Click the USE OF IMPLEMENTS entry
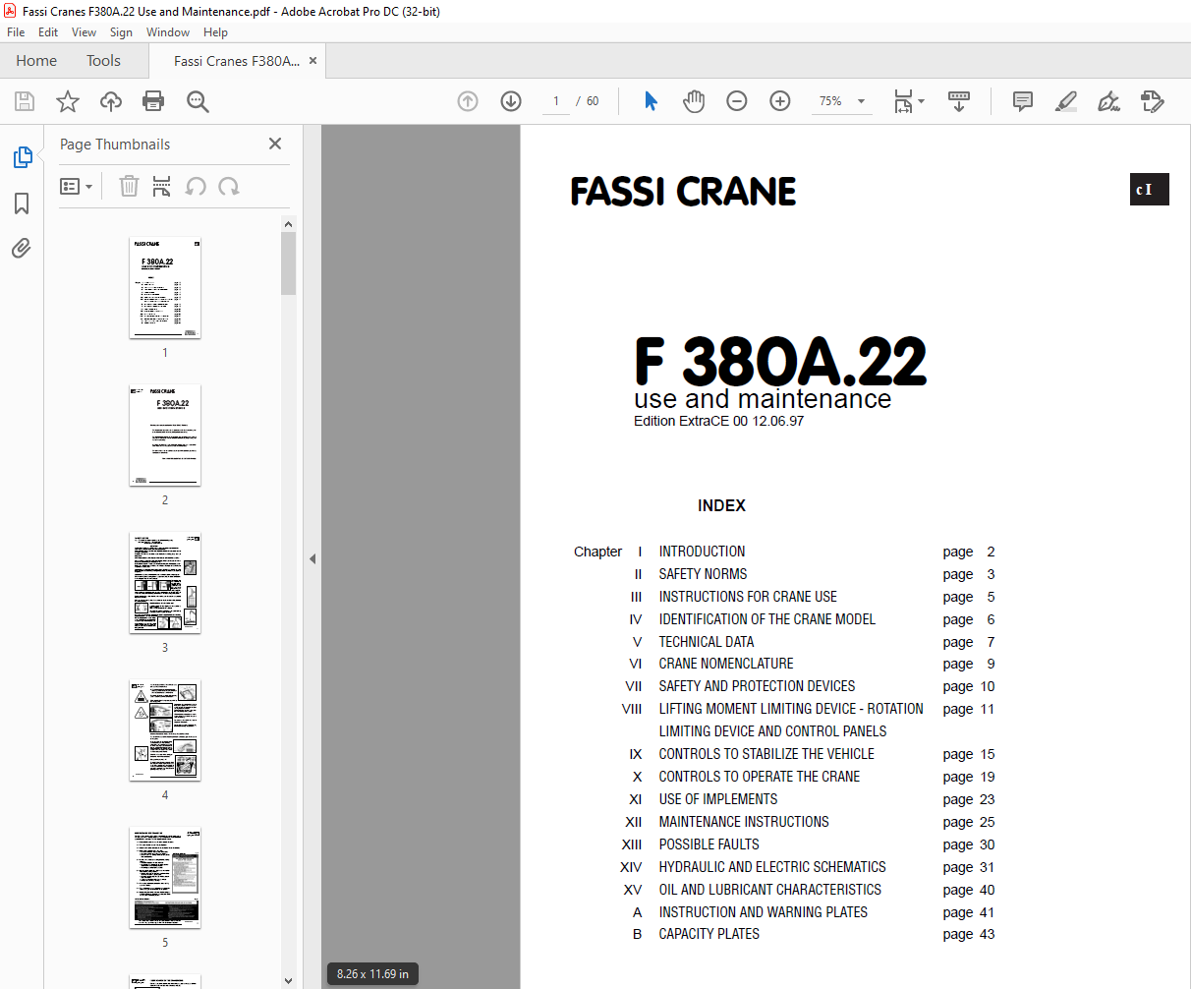 click(x=718, y=799)
